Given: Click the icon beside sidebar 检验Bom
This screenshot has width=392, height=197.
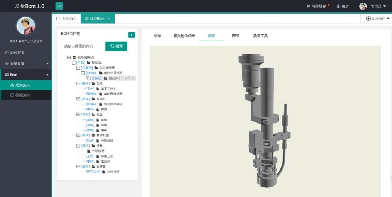Looking at the screenshot, I should 12,95.
